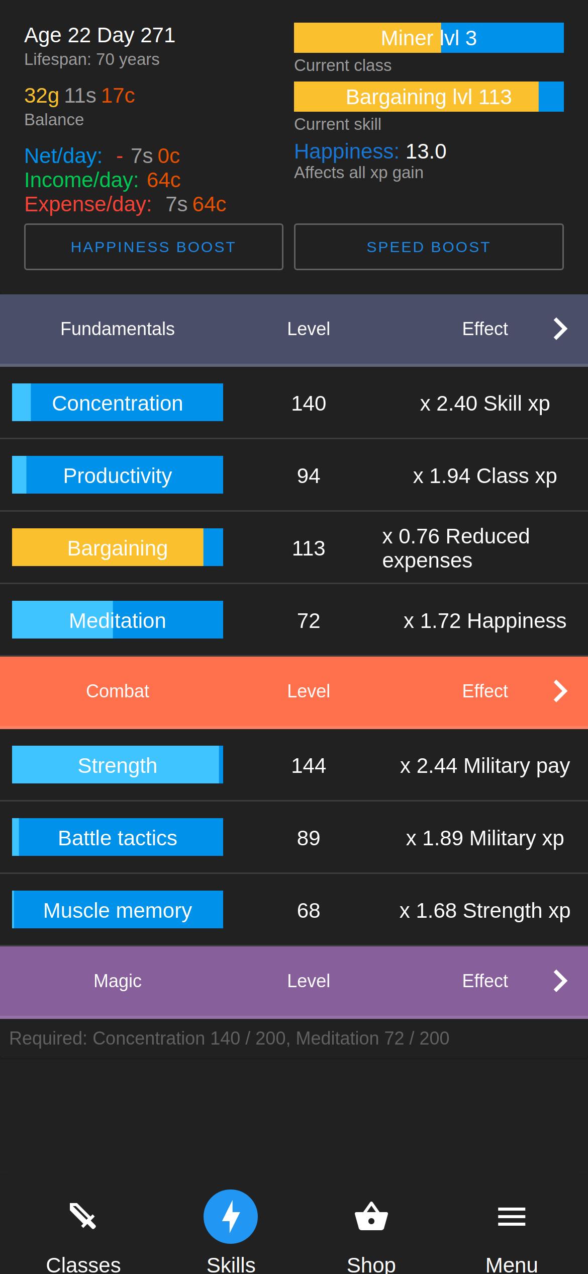Open the Shop basket icon
This screenshot has height=1274, width=588.
pyautogui.click(x=371, y=1217)
